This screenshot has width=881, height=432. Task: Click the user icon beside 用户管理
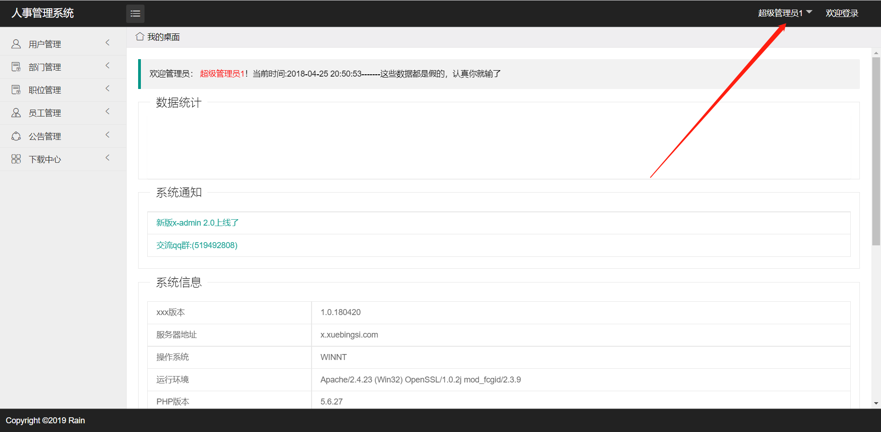pyautogui.click(x=16, y=44)
